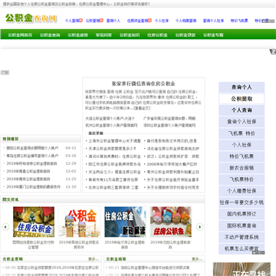276x276 pixels.
Task: Click sidebar button 国内机票预订
Action: point(242,214)
